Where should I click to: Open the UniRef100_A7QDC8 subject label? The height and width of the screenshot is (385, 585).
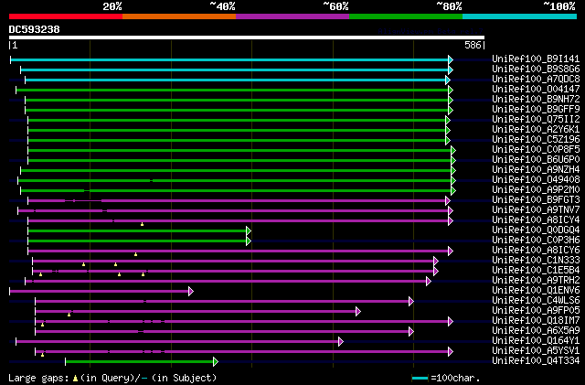point(536,79)
